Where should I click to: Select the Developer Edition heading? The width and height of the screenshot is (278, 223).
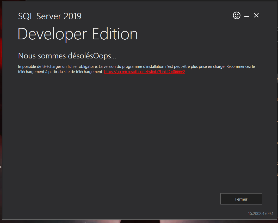pos(77,34)
